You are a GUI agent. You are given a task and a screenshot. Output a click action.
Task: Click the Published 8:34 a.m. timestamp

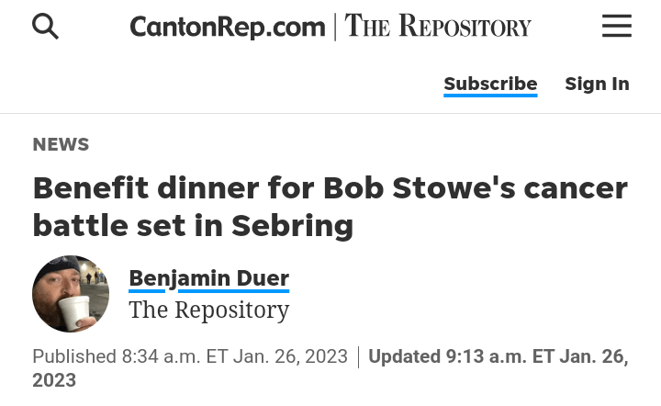pos(190,356)
